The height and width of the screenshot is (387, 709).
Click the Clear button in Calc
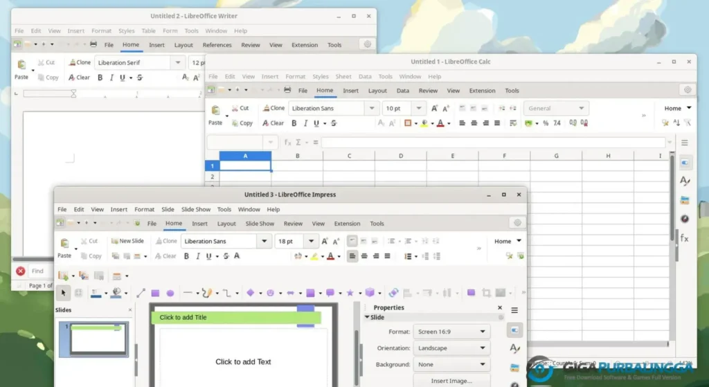tap(273, 123)
